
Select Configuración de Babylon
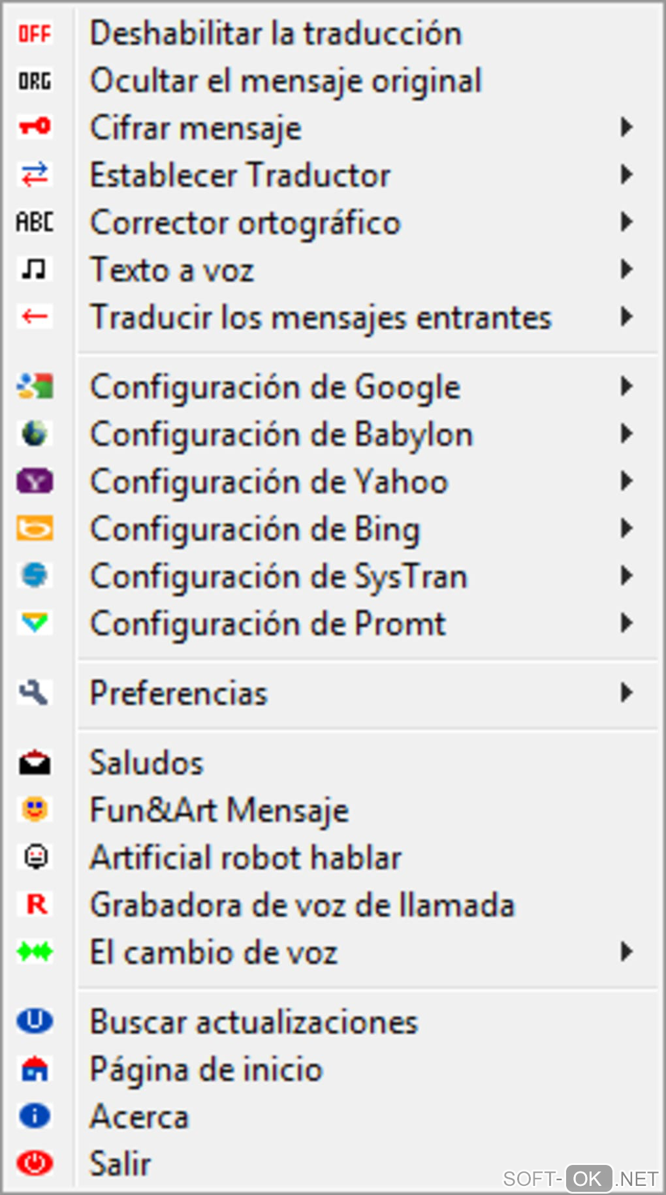click(281, 434)
